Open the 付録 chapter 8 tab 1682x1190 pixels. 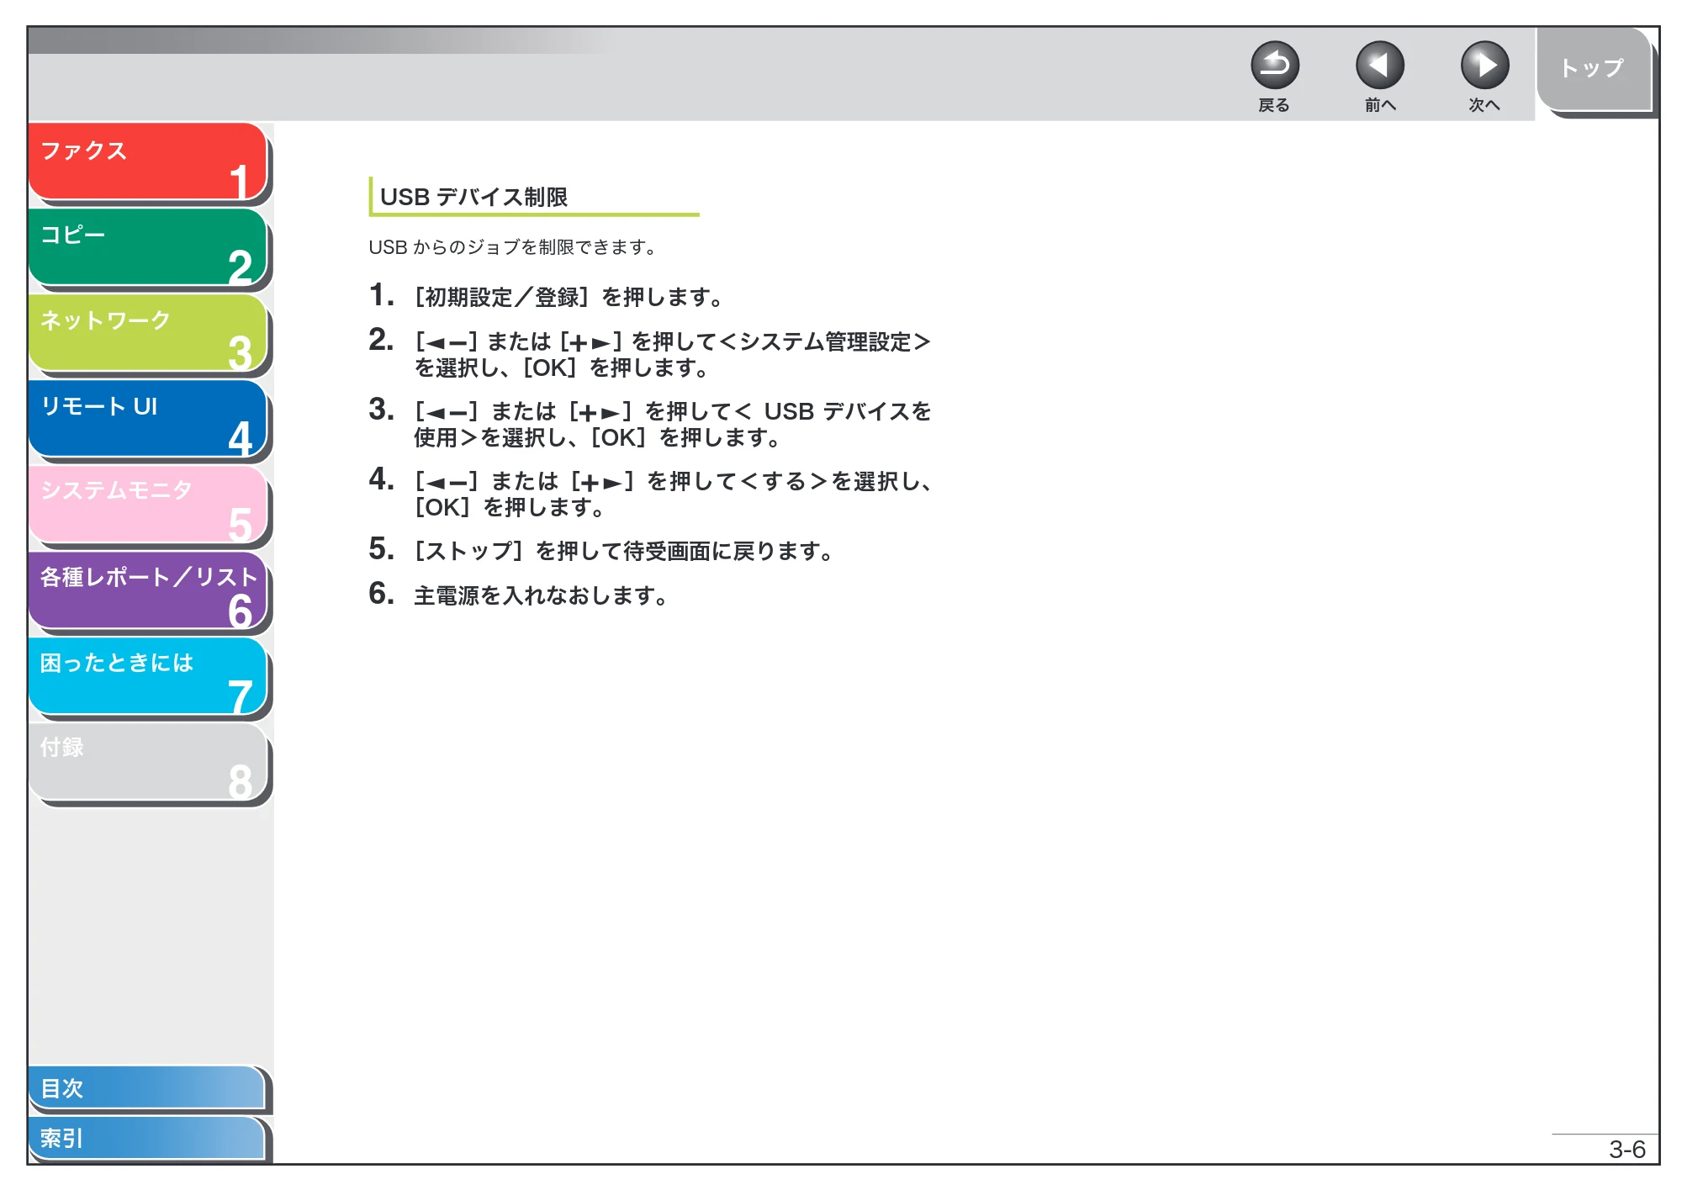(148, 762)
